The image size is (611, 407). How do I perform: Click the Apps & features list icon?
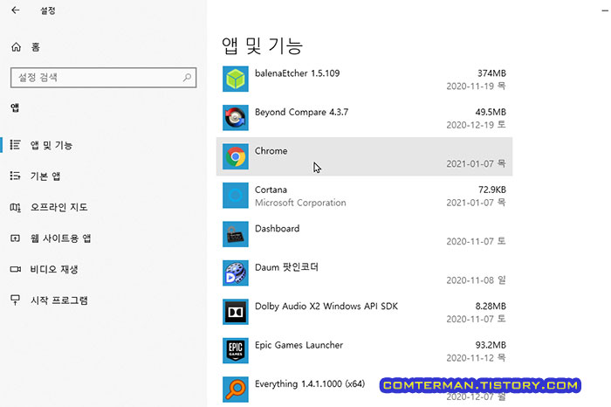(15, 145)
